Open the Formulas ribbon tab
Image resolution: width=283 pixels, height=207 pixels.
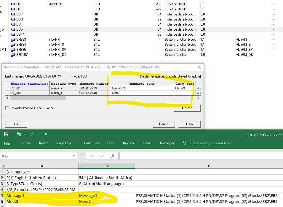click(91, 143)
